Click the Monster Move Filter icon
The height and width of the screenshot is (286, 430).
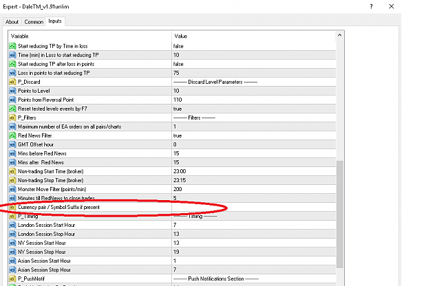tap(12, 189)
